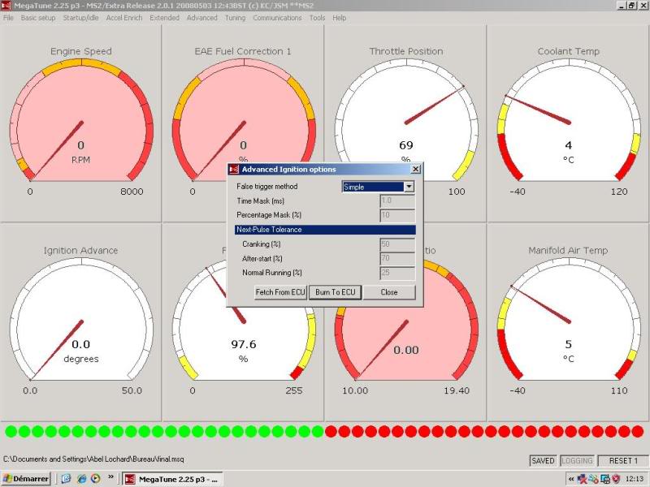Viewport: 650px width, 487px height.
Task: Expand the quick launch overflow chevron
Action: [110, 479]
